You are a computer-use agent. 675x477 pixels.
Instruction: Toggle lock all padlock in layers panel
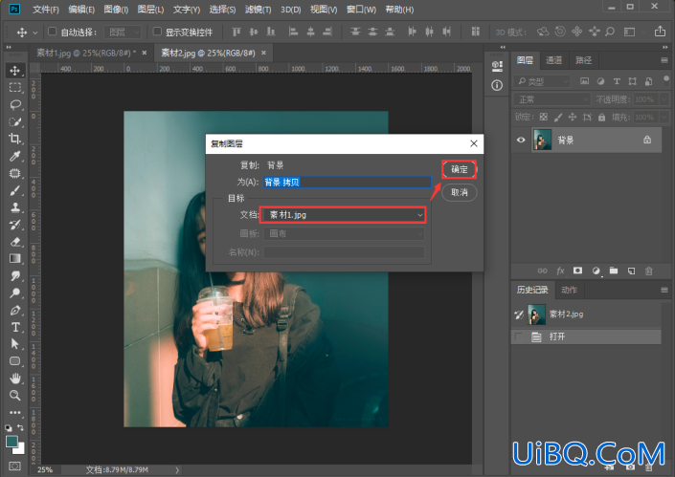click(602, 117)
